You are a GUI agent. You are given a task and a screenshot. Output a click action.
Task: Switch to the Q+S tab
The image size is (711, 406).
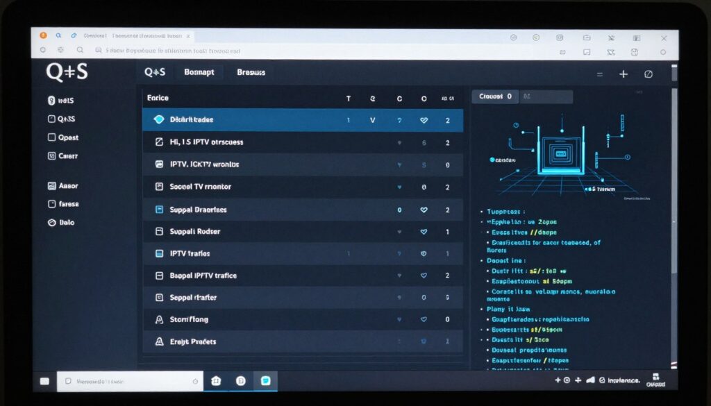click(155, 72)
